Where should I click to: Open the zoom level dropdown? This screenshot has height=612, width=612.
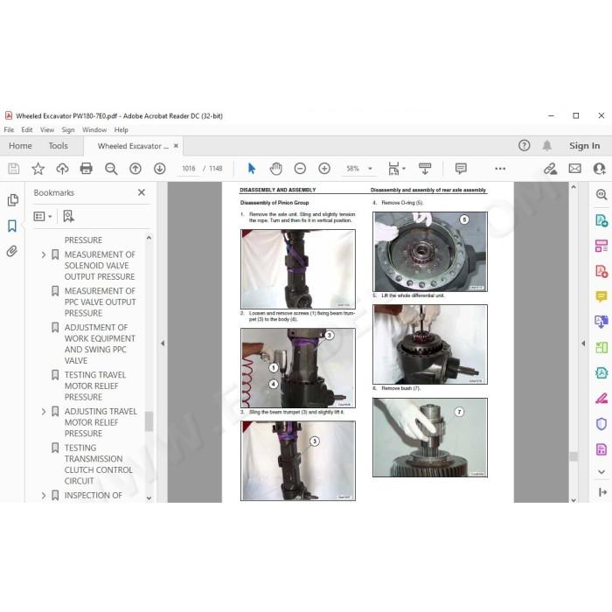(x=370, y=169)
